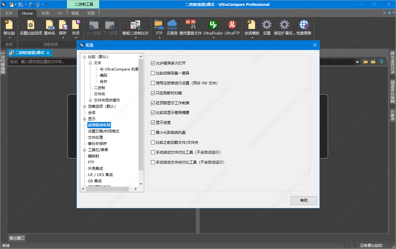Click the Check for Updates (检查更新) icon
This screenshot has width=396, height=249.
tap(304, 25)
